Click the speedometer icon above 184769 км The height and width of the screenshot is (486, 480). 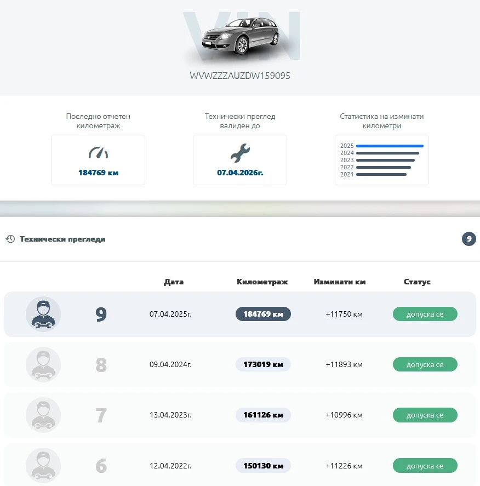click(x=98, y=153)
